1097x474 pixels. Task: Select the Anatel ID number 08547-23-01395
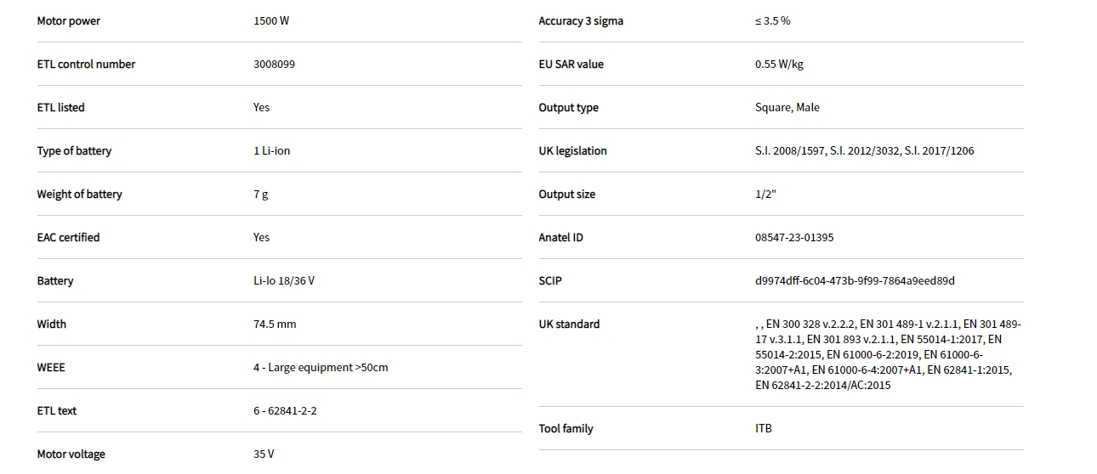click(794, 238)
